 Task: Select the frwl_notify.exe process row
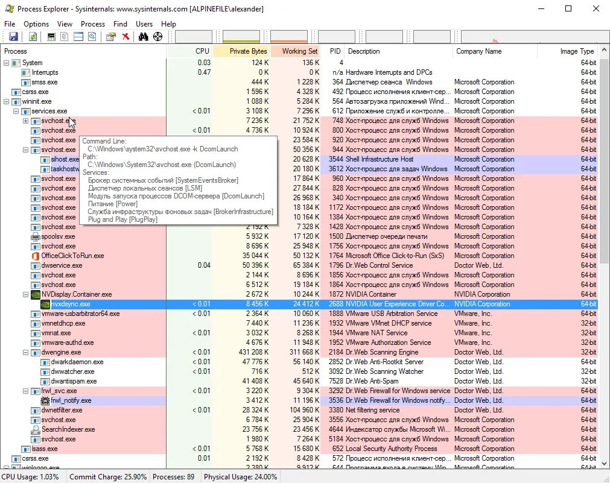tap(69, 400)
